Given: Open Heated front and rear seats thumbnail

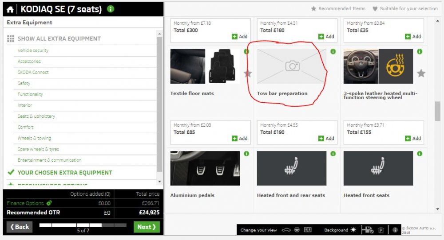Looking at the screenshot, I should point(292,168).
